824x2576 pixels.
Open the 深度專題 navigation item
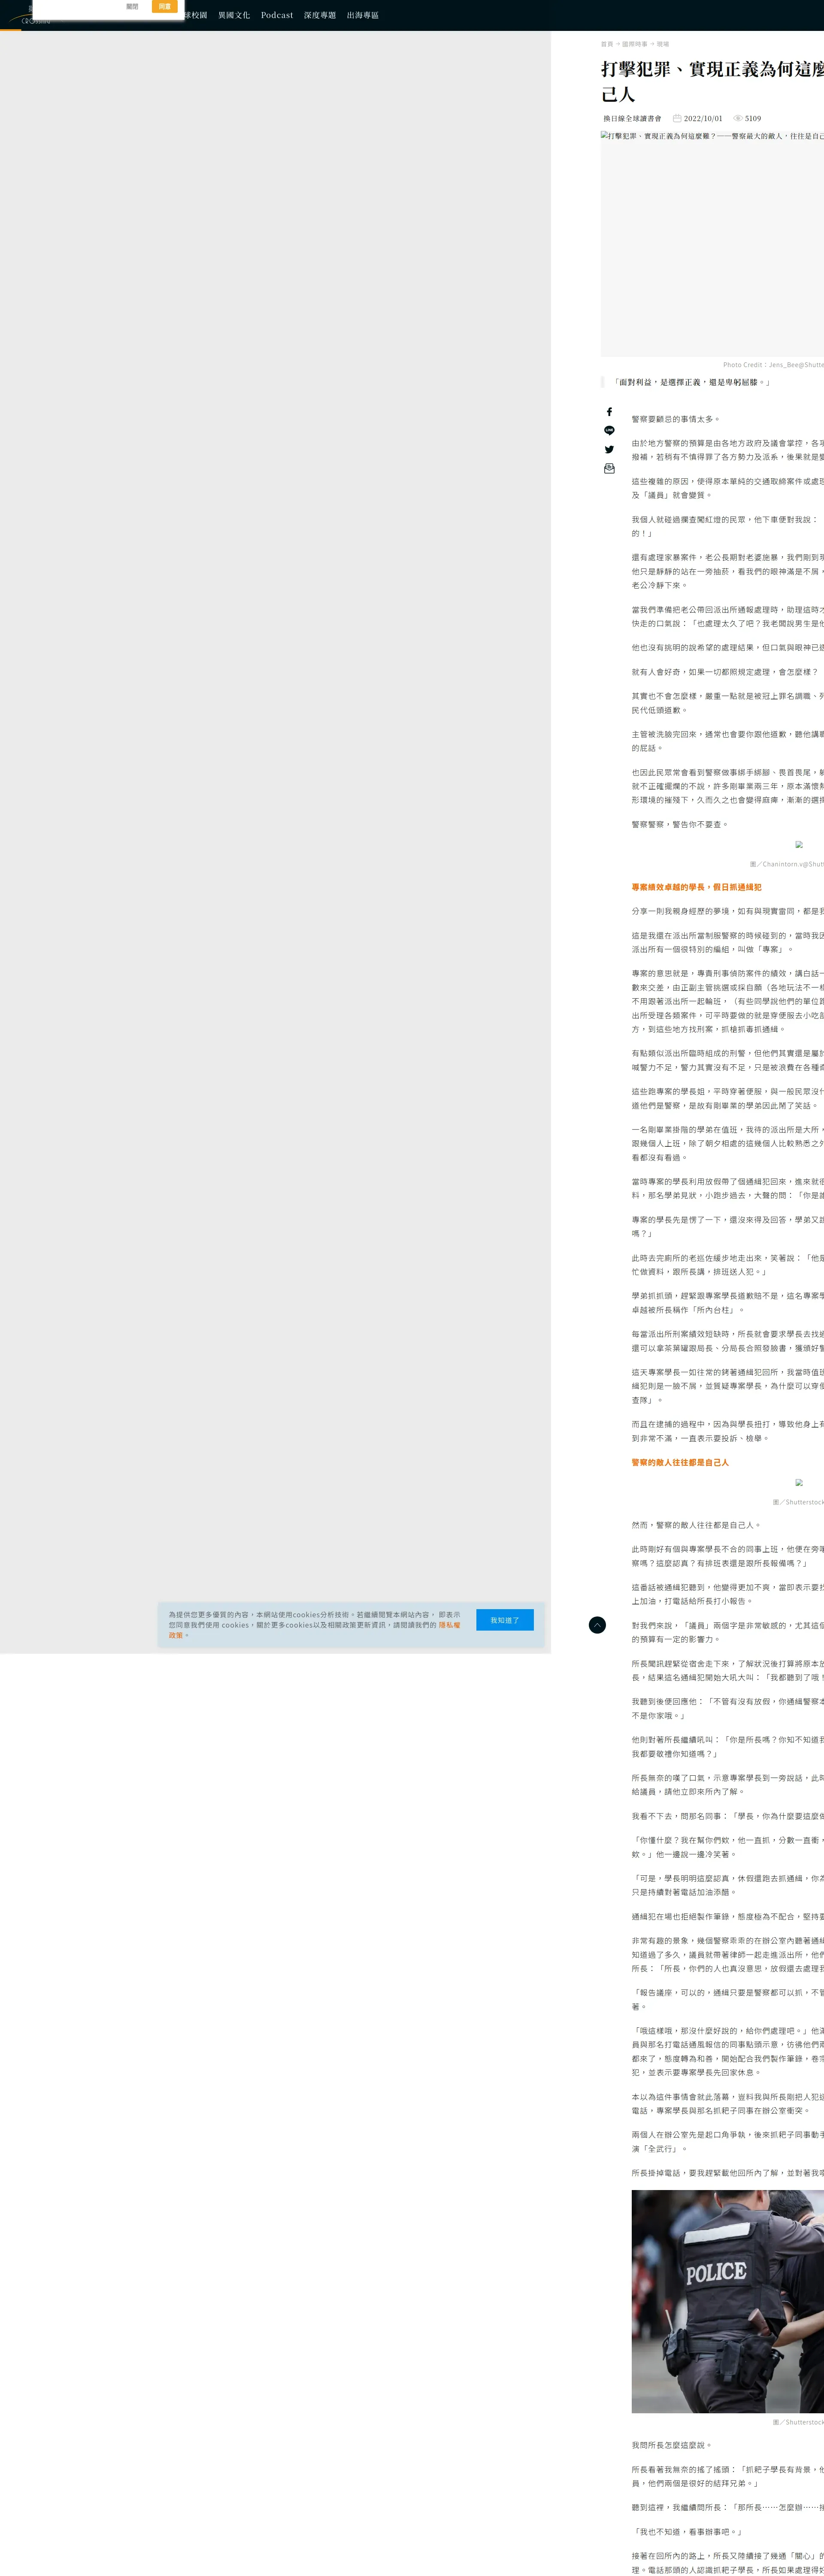click(320, 15)
